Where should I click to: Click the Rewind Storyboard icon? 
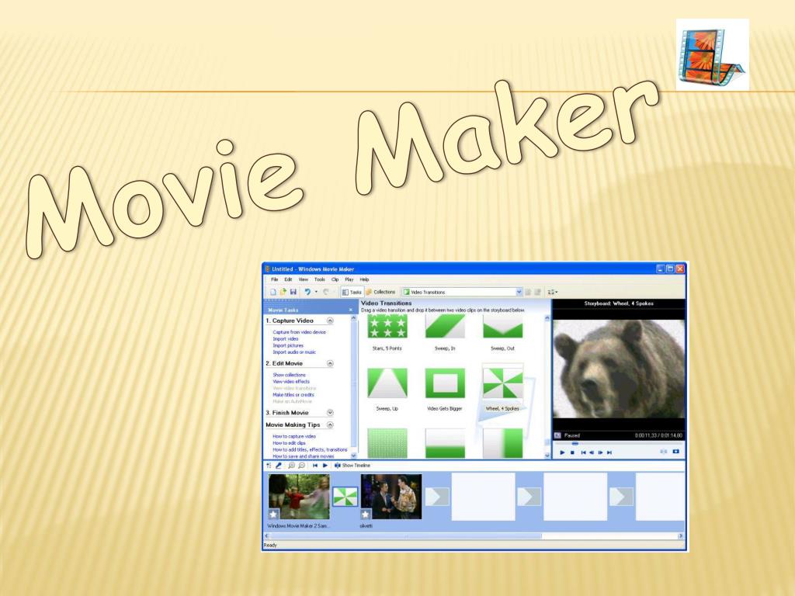pos(315,466)
